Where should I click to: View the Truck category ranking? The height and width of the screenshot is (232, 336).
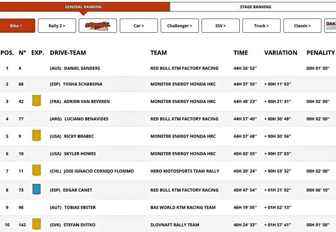coord(261,26)
